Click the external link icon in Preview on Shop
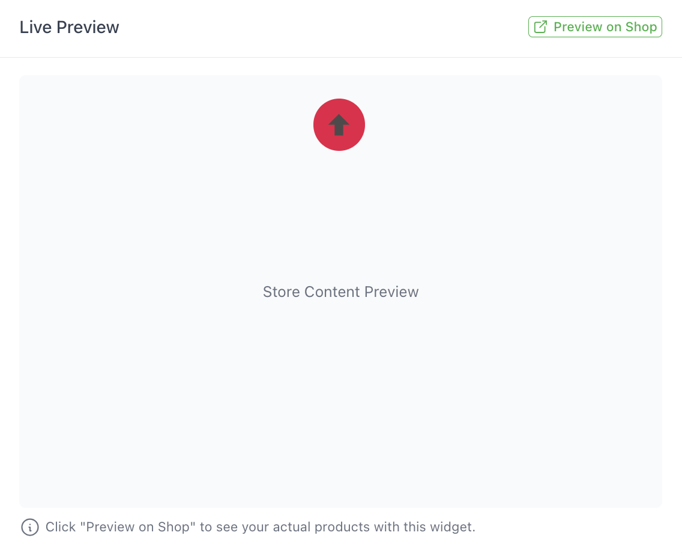This screenshot has width=682, height=553. (540, 27)
